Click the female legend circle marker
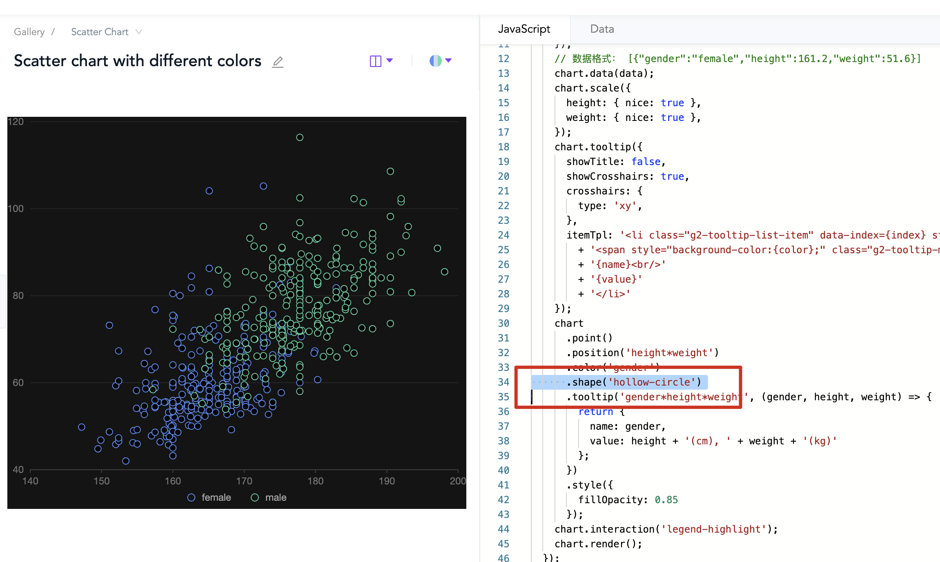940x562 pixels. [191, 497]
